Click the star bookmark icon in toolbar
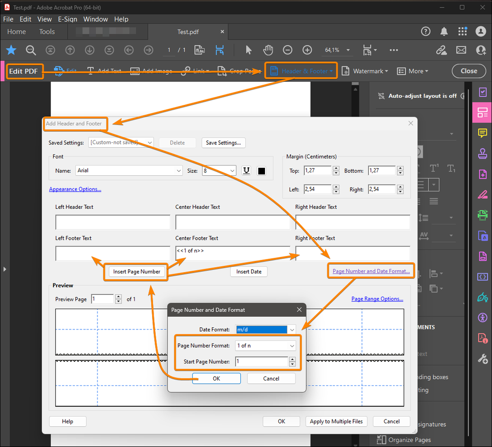 click(11, 50)
